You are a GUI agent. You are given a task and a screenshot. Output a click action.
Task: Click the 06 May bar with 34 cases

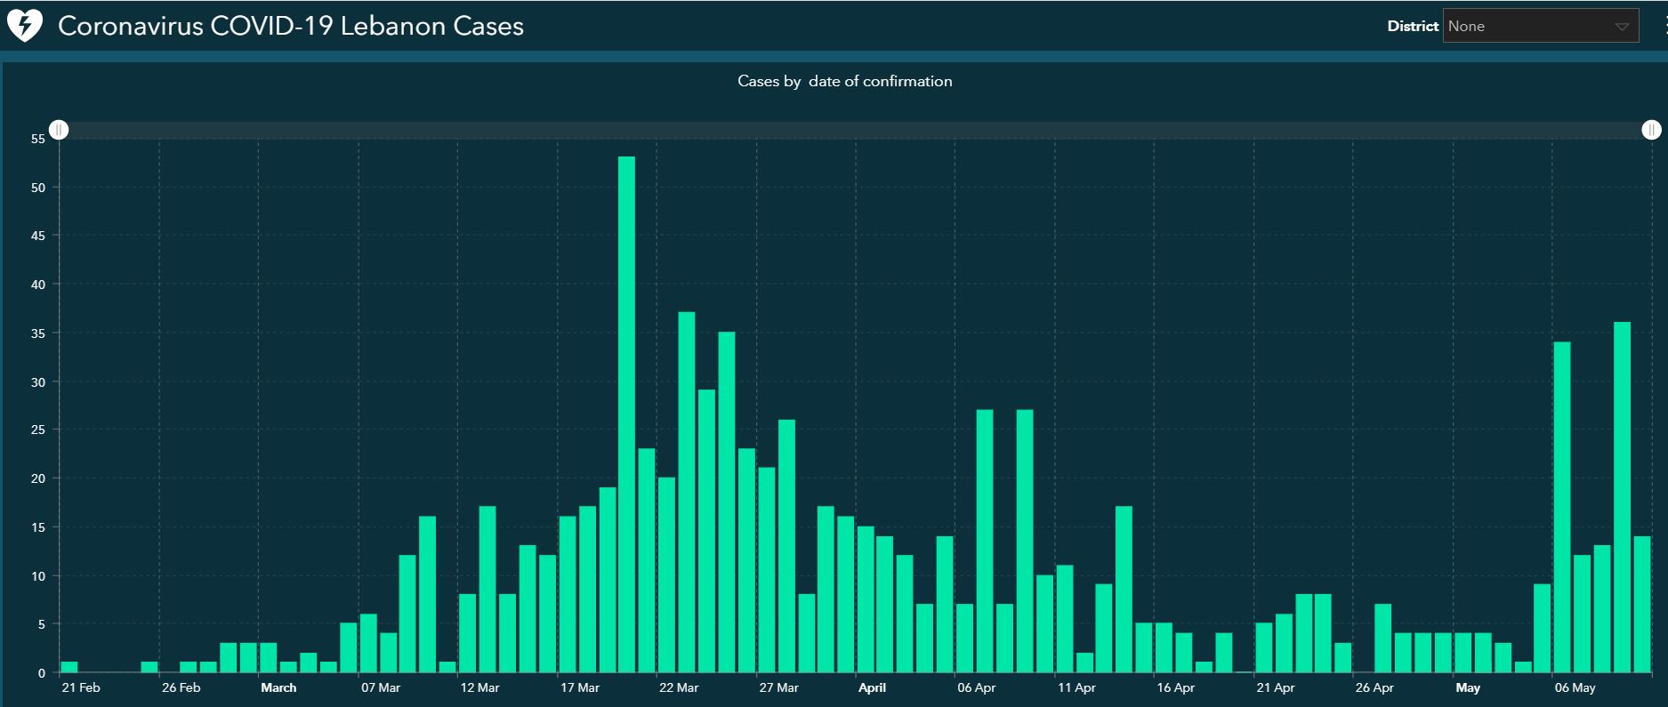coord(1561,507)
